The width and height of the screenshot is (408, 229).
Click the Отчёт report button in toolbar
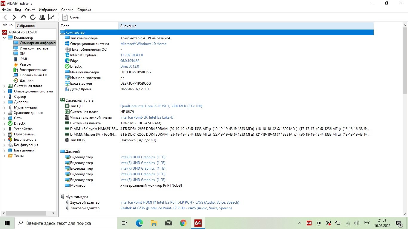(71, 17)
